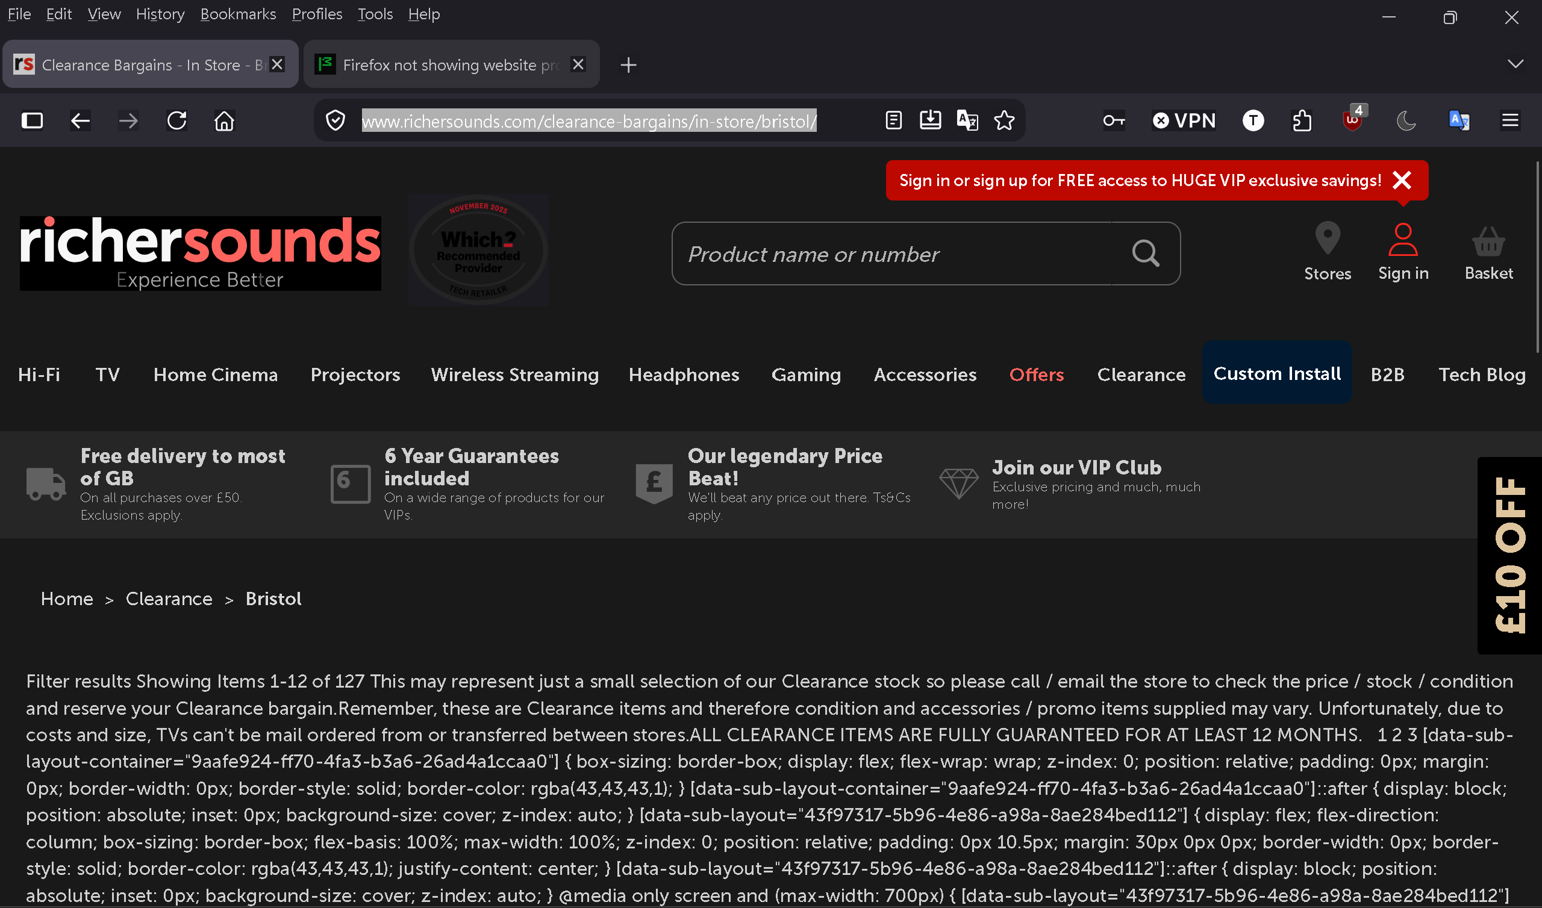Open the Tech Blog link
Image resolution: width=1542 pixels, height=908 pixels.
(1482, 375)
